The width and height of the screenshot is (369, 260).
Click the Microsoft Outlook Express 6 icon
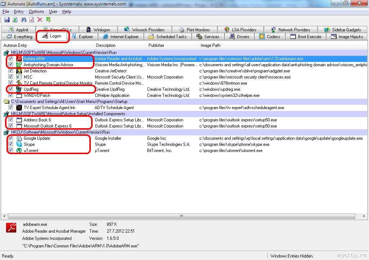pyautogui.click(x=19, y=126)
